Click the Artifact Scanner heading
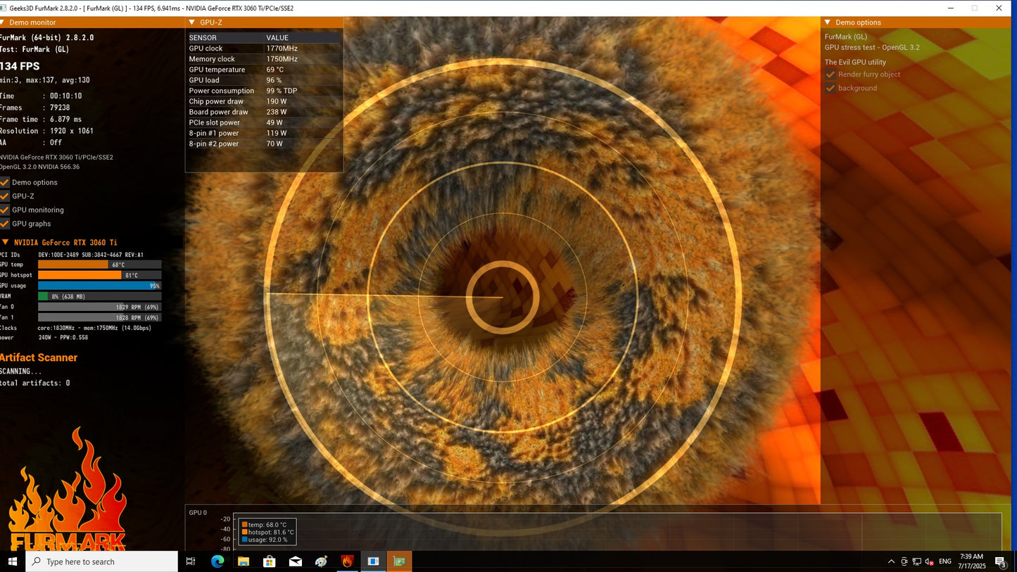Image resolution: width=1017 pixels, height=572 pixels. coord(39,357)
